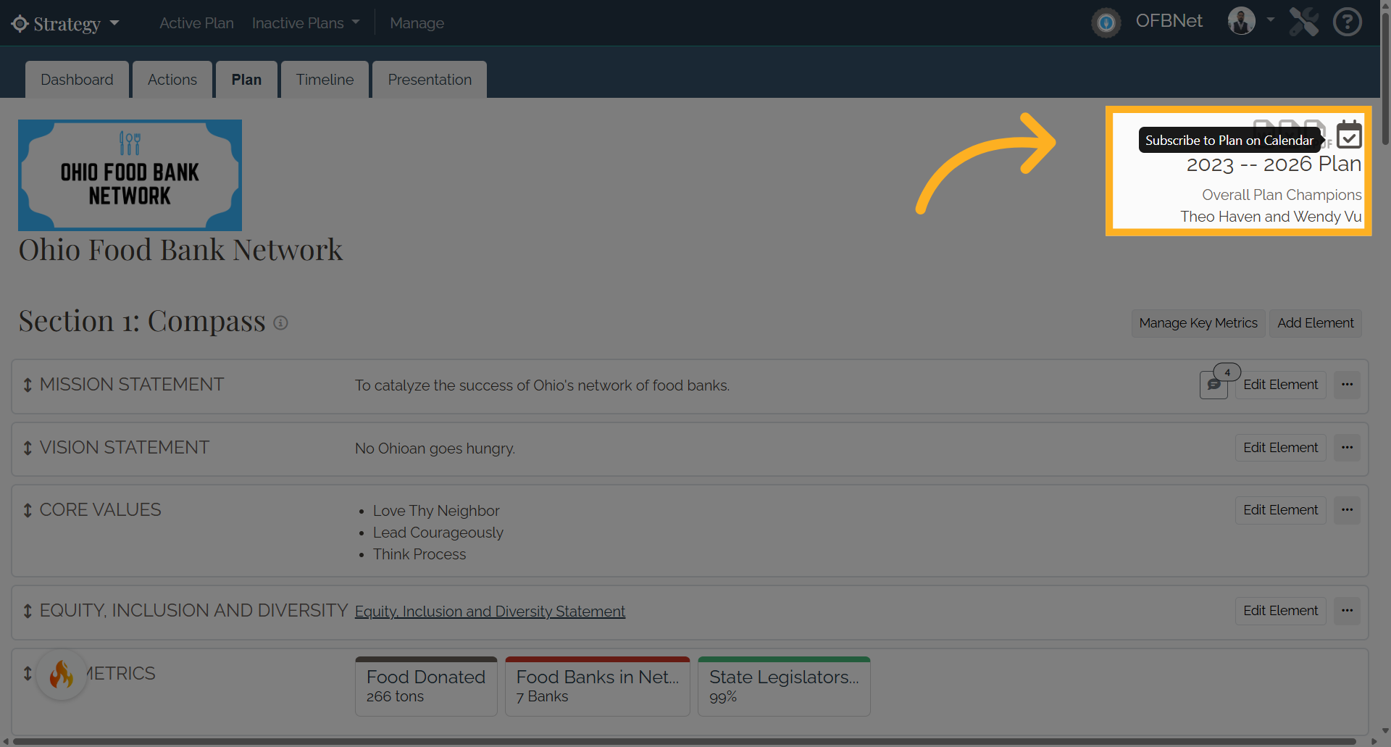The image size is (1391, 747).
Task: Edit the Vision Statement element
Action: [1280, 448]
